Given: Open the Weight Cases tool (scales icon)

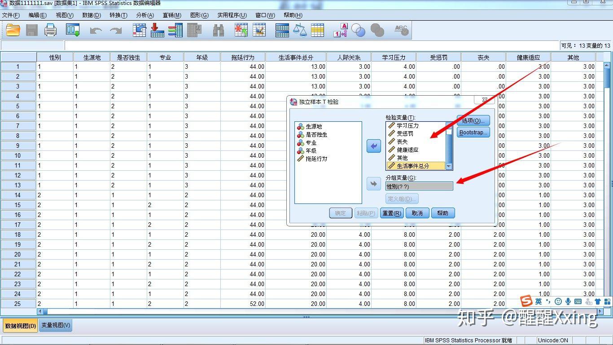Looking at the screenshot, I should coord(300,30).
